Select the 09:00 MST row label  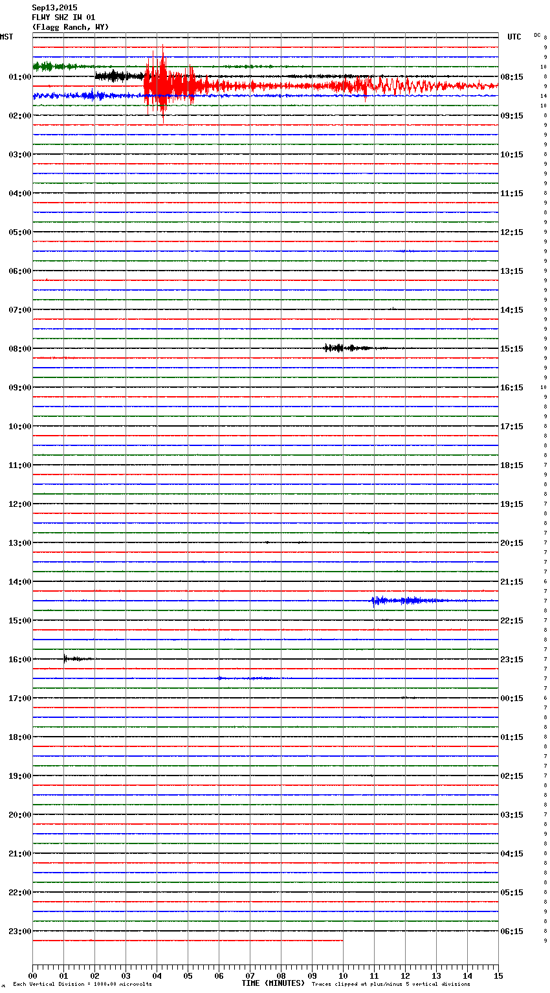pyautogui.click(x=20, y=388)
